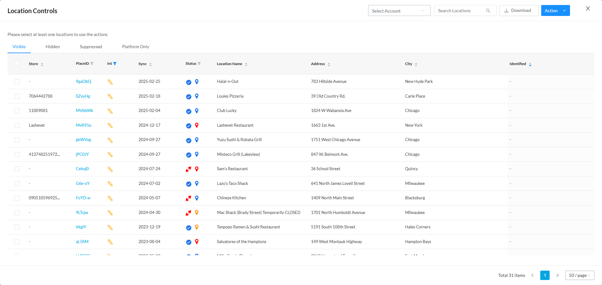
Task: Click the red disconnected plug icon for Sam's Restaurant
Action: (x=188, y=169)
